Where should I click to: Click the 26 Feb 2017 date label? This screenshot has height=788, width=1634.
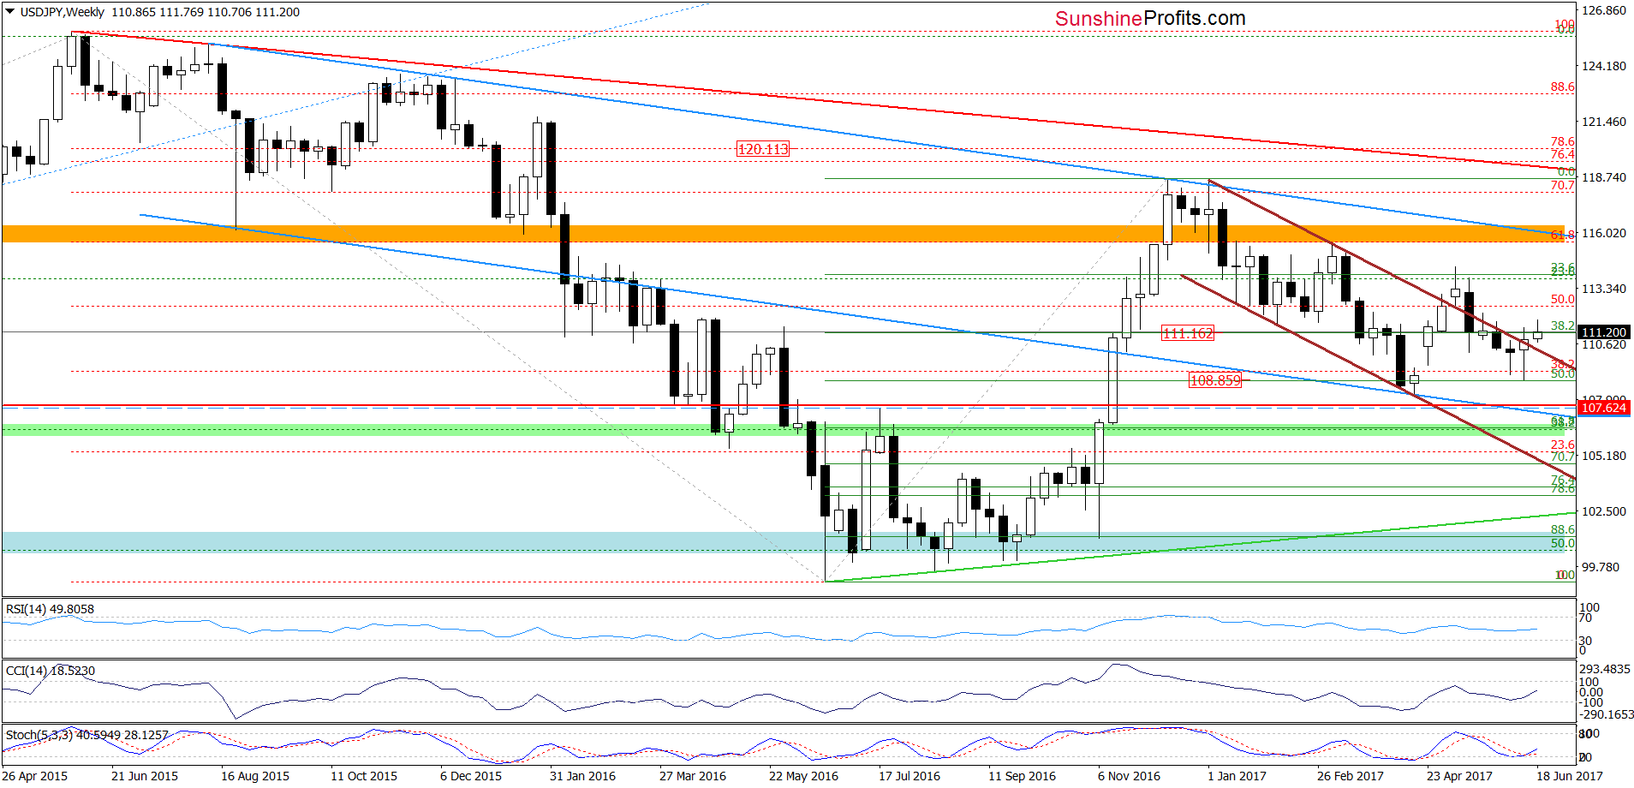pos(1351,776)
